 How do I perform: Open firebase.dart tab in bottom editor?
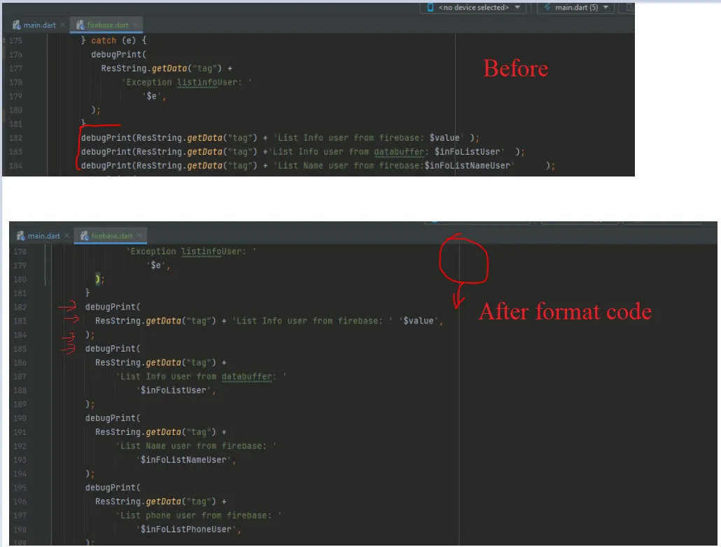coord(112,236)
